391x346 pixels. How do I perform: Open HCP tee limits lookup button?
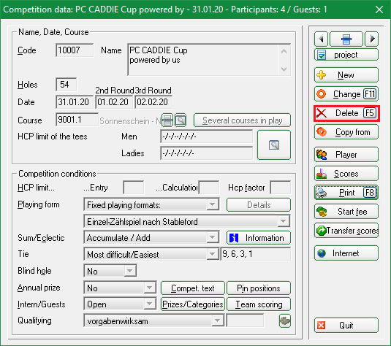[274, 145]
